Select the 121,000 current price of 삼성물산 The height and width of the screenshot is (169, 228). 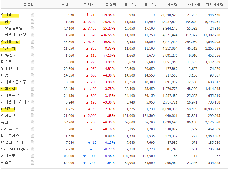point(68,116)
